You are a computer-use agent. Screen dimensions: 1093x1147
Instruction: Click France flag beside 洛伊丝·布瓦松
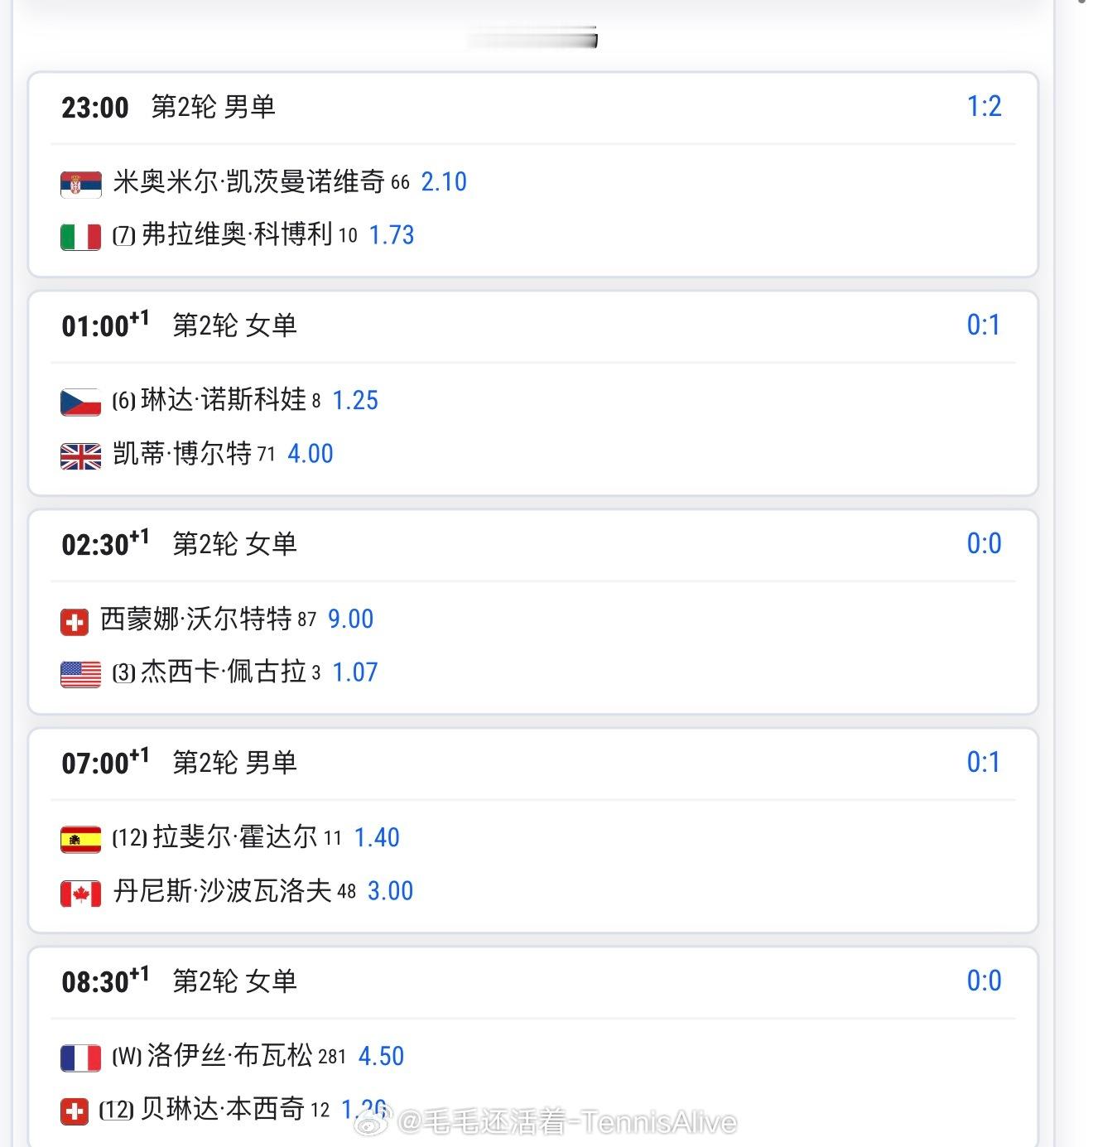tap(81, 1058)
